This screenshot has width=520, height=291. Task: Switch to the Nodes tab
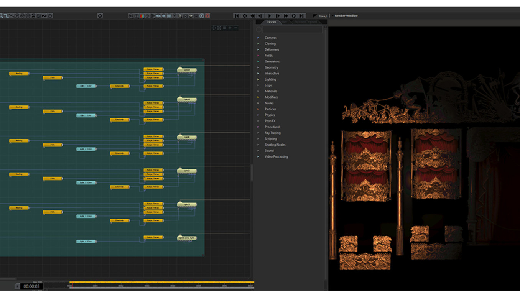(x=272, y=22)
